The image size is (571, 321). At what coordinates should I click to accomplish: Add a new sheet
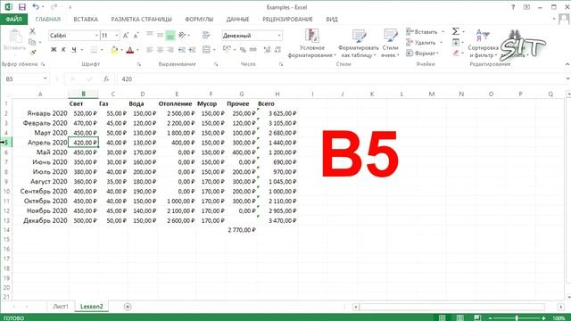tap(128, 307)
